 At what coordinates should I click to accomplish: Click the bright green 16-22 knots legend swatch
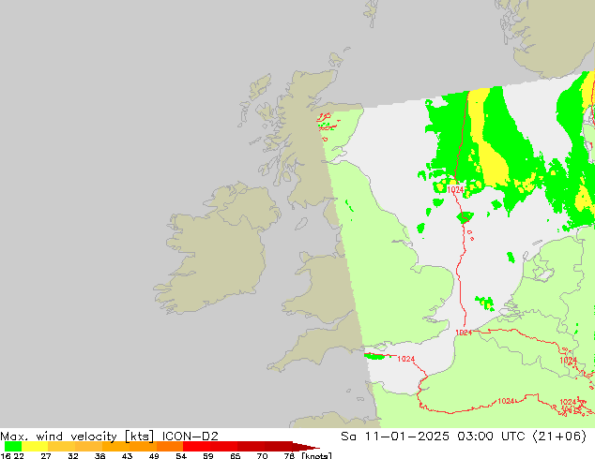[x=13, y=446]
